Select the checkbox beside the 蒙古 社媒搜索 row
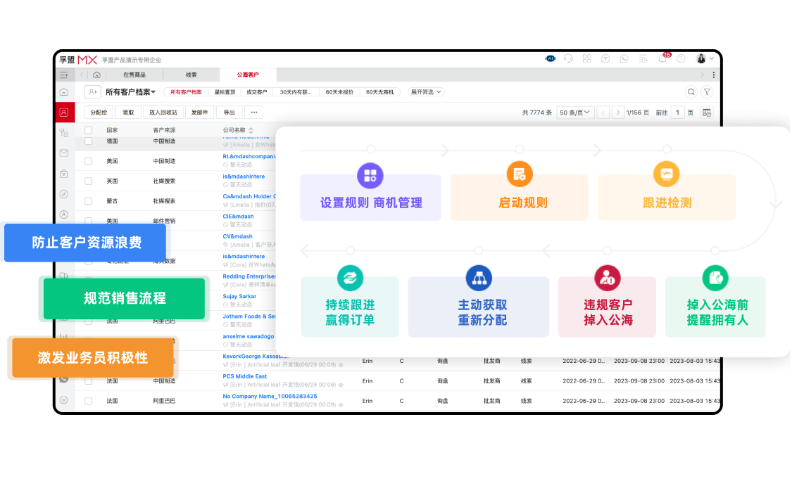 click(x=88, y=201)
